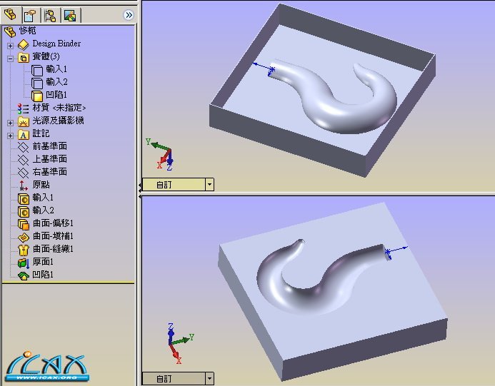Click the blue sketch point in upper viewport
The height and width of the screenshot is (386, 495).
point(272,68)
